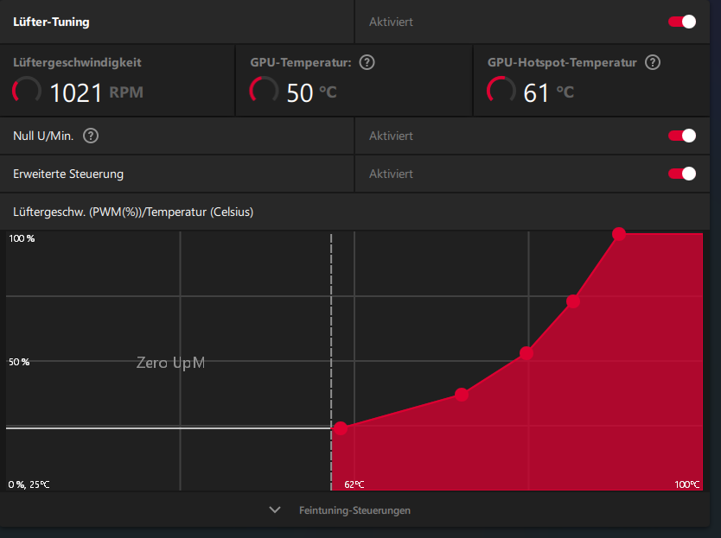
Task: Disable the Null U/Min. toggle
Action: (682, 136)
